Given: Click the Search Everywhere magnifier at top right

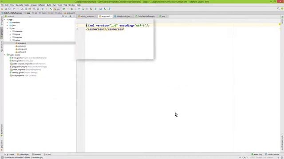Looking at the screenshot, I should [278, 9].
